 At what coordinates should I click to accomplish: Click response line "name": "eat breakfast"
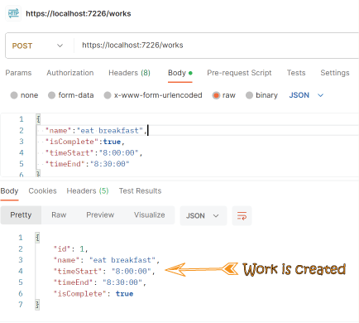tap(107, 260)
